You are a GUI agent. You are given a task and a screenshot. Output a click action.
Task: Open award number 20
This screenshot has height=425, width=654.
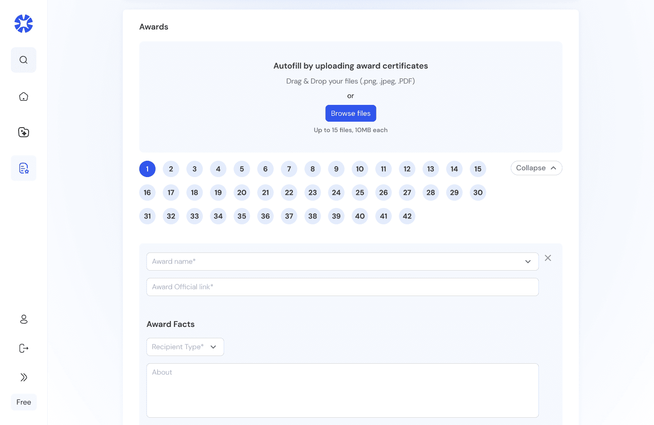[242, 193]
